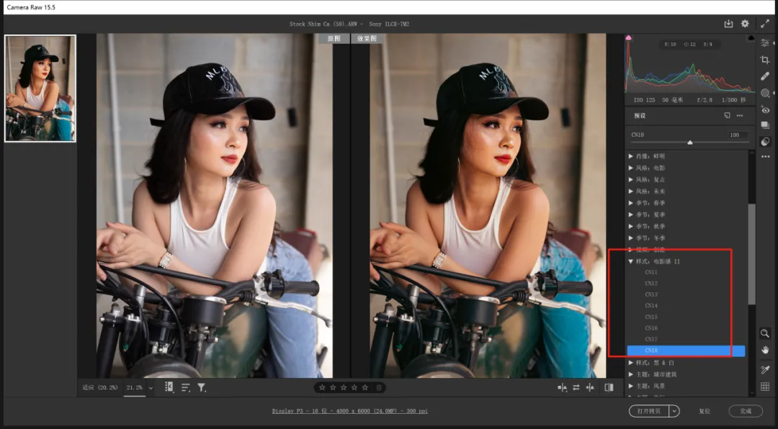Select the Zoom magnifier tool
The width and height of the screenshot is (778, 429).
pyautogui.click(x=764, y=333)
